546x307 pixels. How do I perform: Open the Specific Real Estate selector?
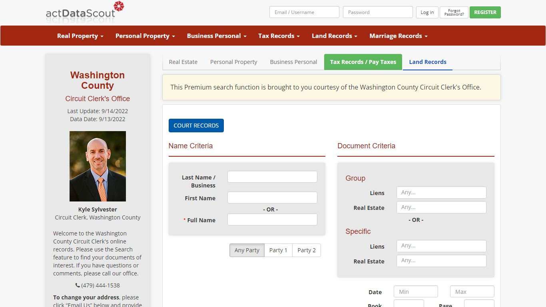click(x=441, y=261)
